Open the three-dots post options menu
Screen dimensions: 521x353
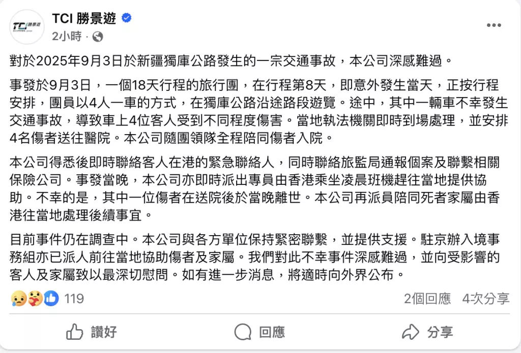494,25
